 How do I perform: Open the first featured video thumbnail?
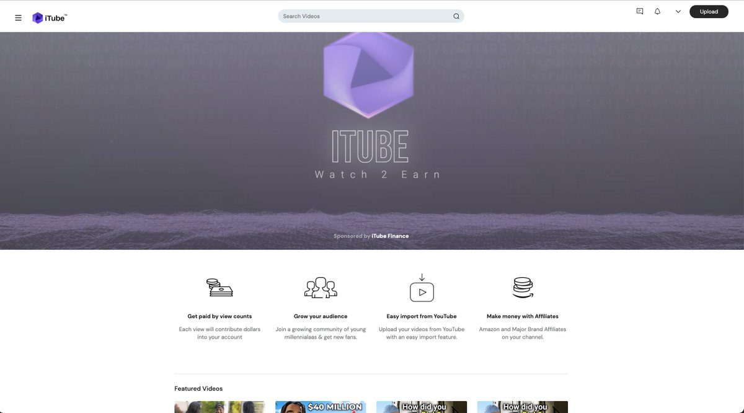pyautogui.click(x=219, y=407)
